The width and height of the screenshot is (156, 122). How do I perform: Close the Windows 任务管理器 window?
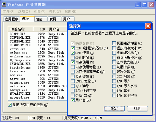click(151, 5)
